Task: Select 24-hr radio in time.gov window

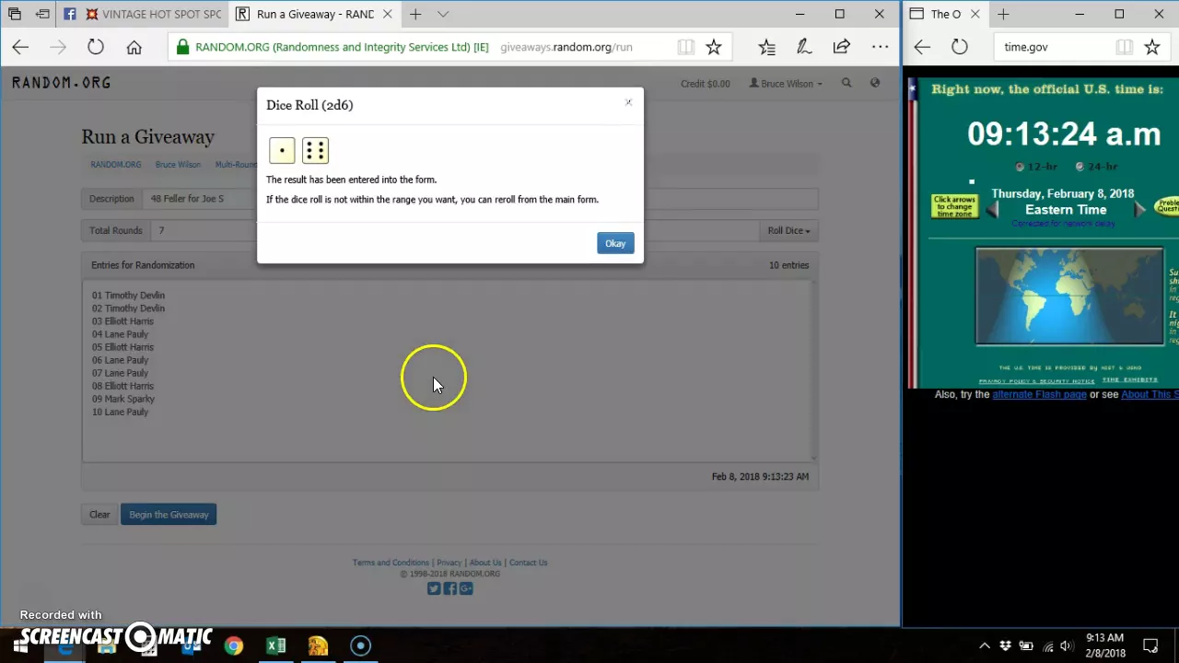Action: pyautogui.click(x=1080, y=167)
